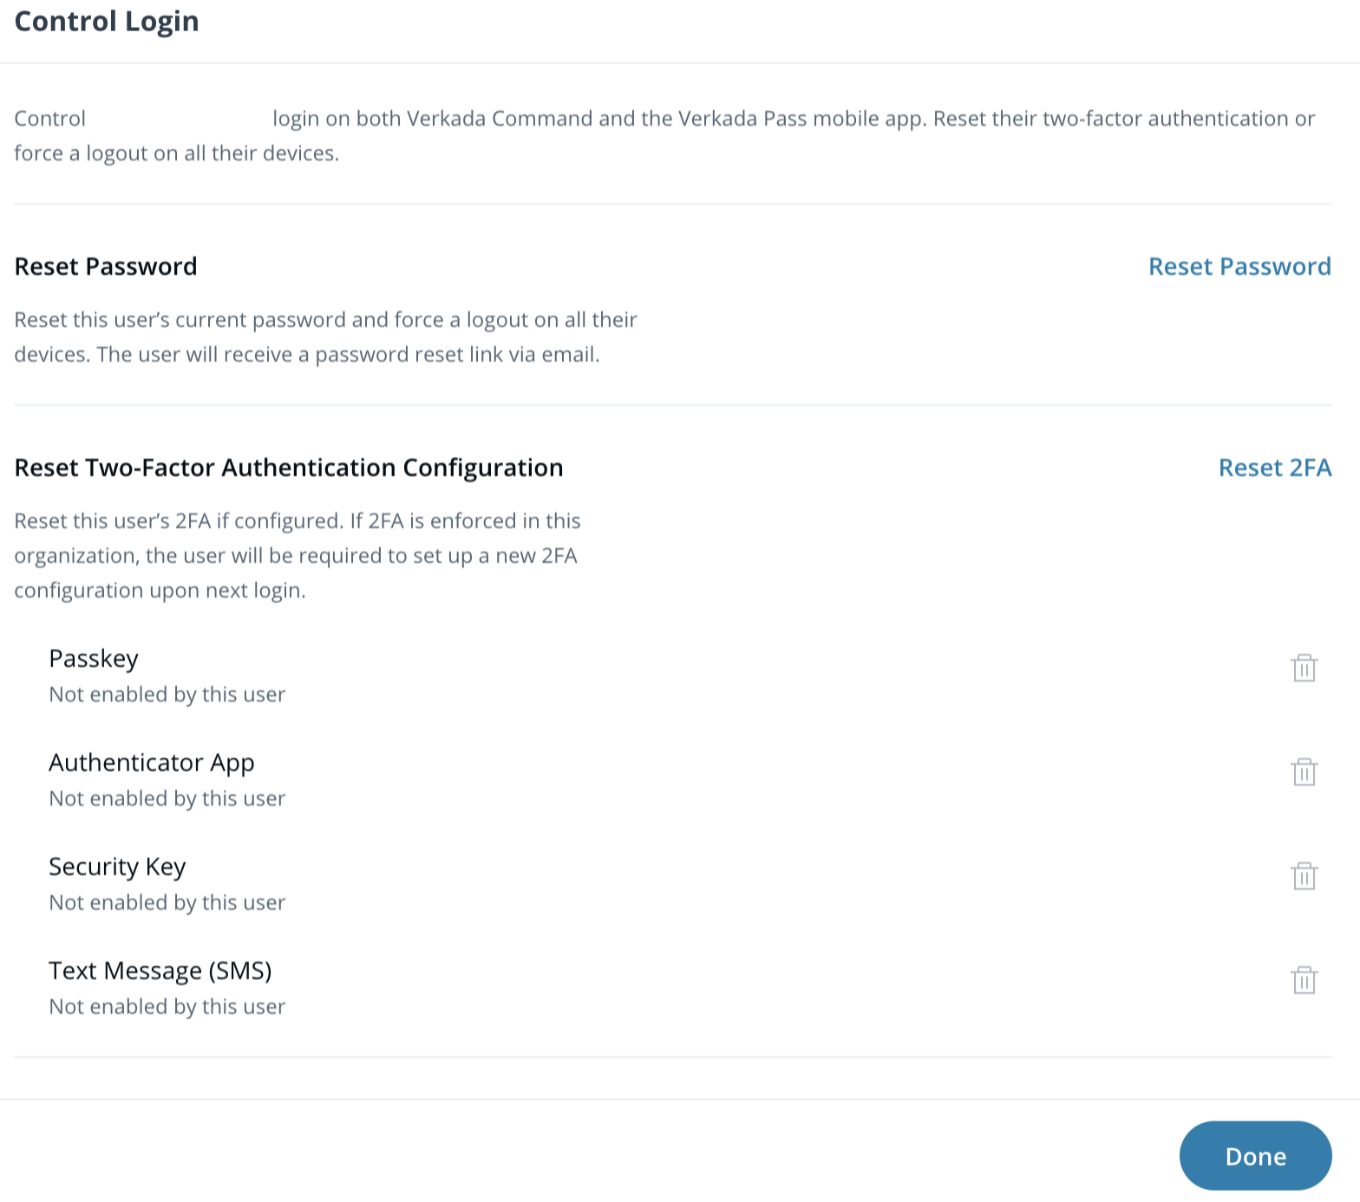Click the Reset 2FA link

tap(1274, 467)
